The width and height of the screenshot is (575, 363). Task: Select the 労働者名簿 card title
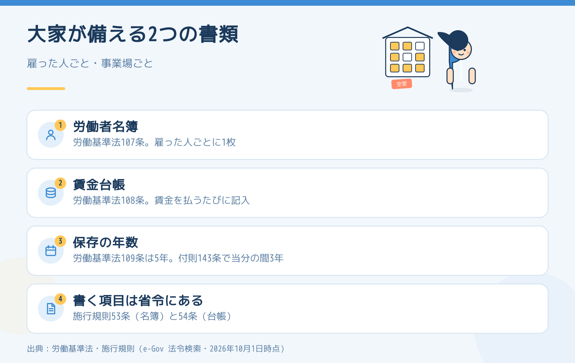tap(105, 127)
